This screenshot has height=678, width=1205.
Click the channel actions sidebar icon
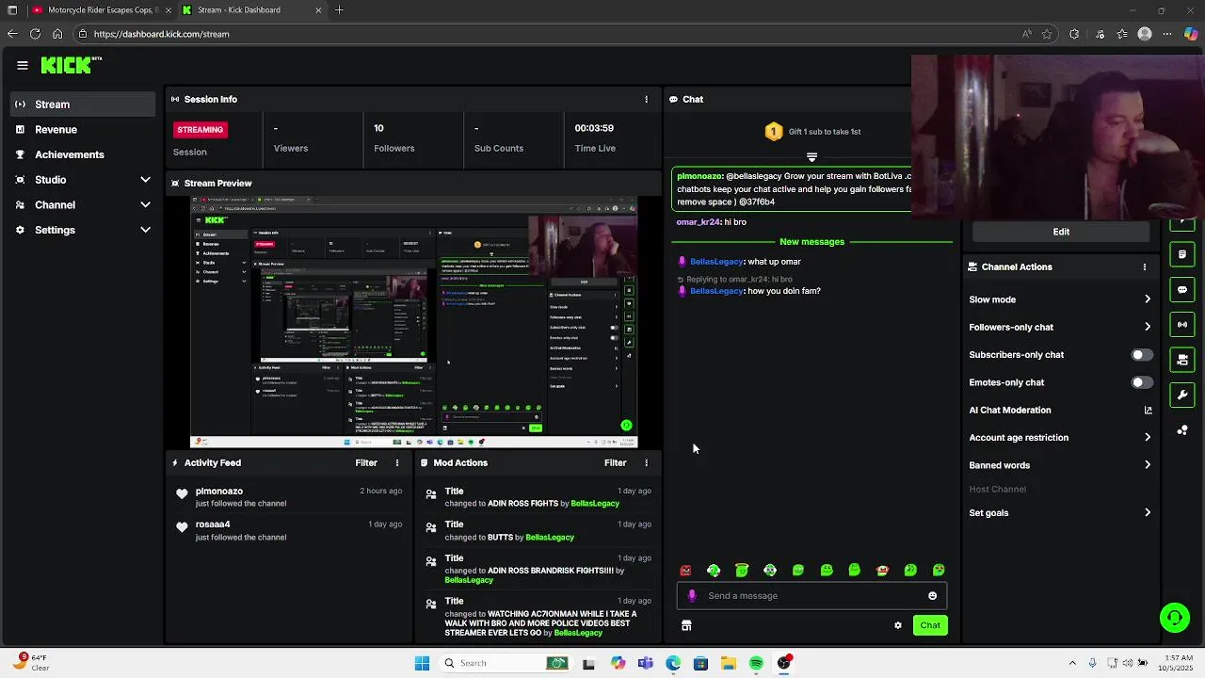point(1182,360)
